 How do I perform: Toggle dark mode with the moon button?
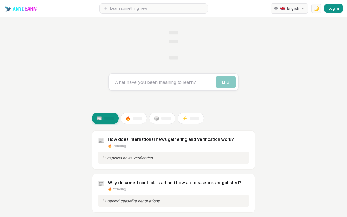[316, 8]
